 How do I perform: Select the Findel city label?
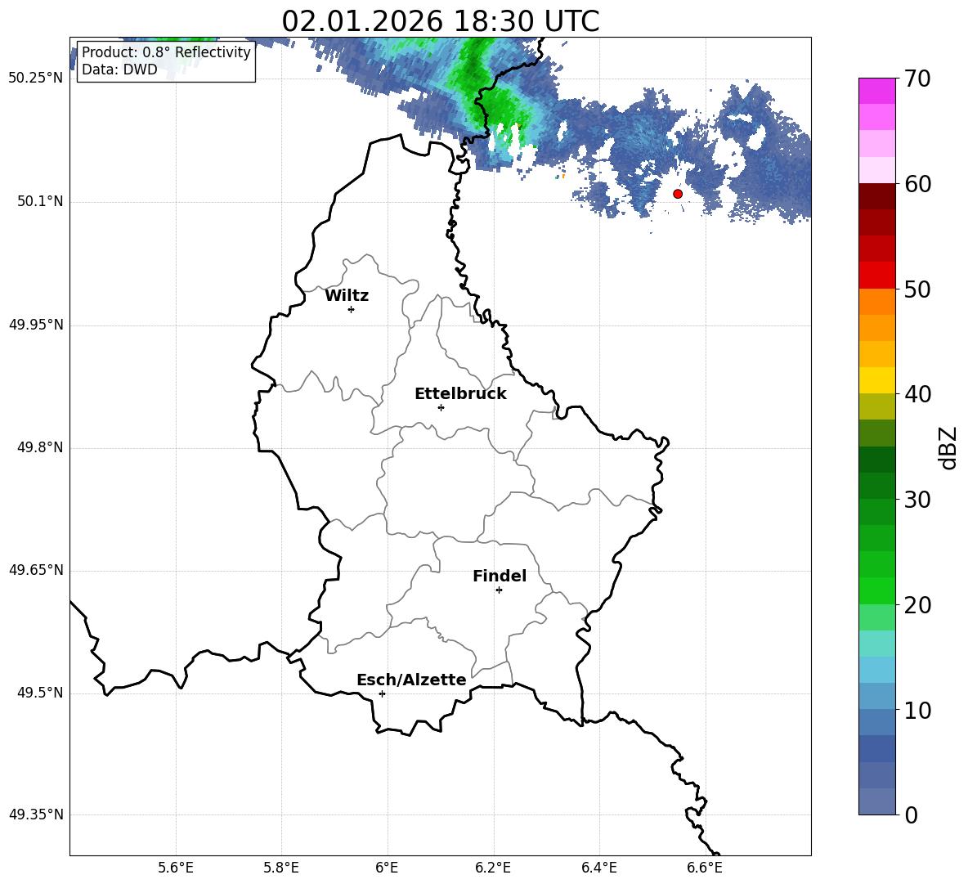point(500,576)
